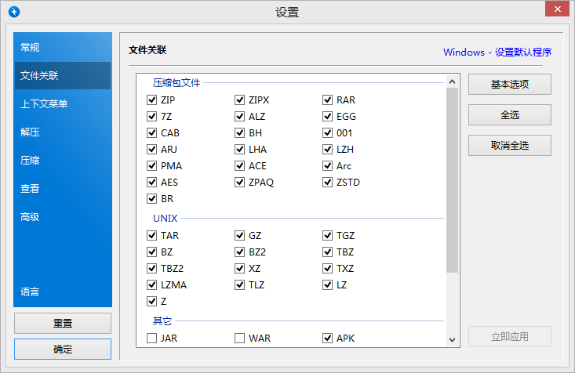Enable the JAR file association

click(152, 338)
